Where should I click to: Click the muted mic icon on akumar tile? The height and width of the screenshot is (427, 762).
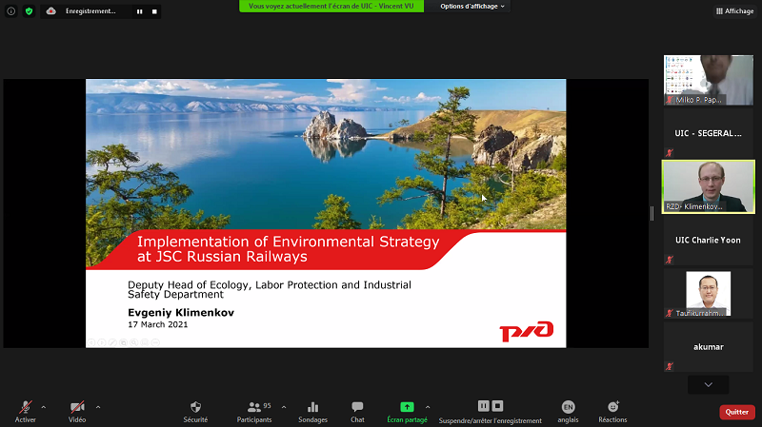click(670, 366)
